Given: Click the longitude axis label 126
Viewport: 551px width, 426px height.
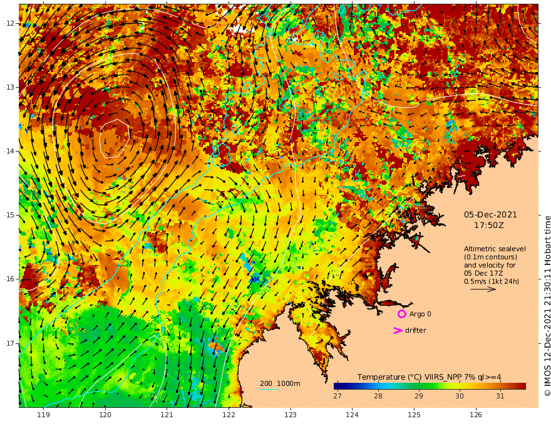Looking at the screenshot, I should click(476, 415).
